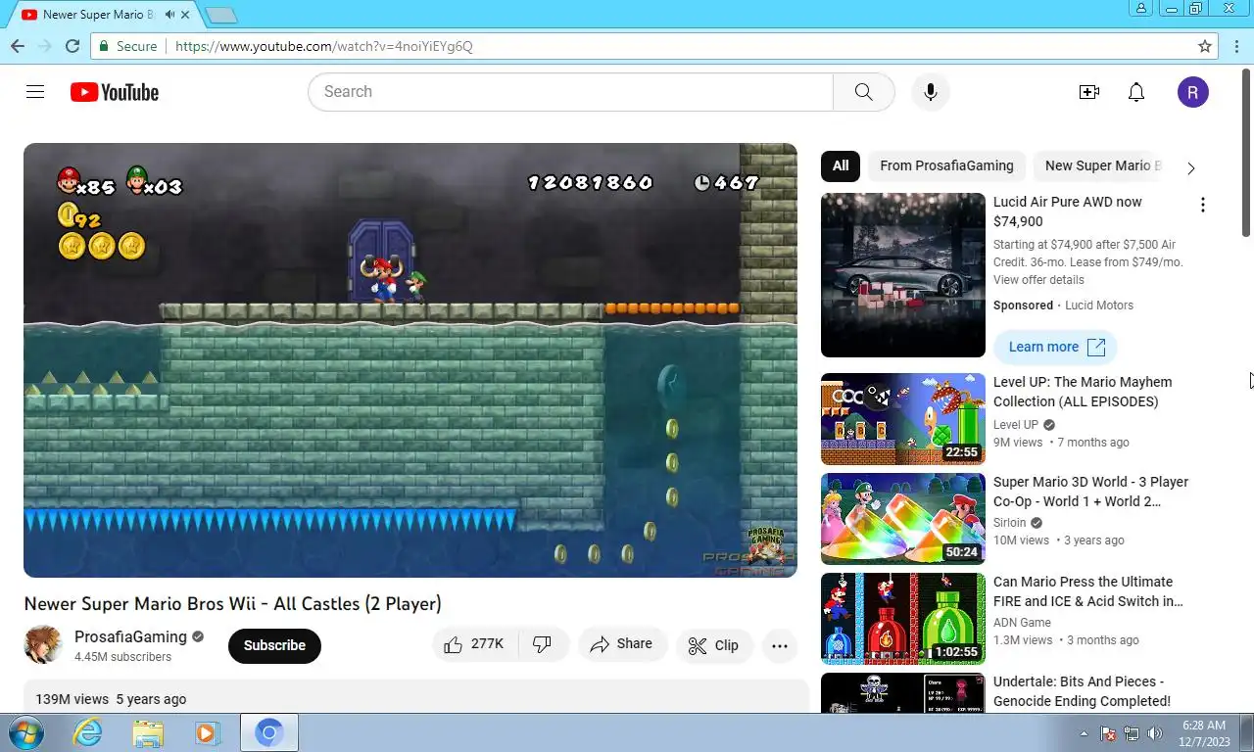Click the Lucid Motors sponsor name
The width and height of the screenshot is (1254, 752).
(x=1099, y=305)
